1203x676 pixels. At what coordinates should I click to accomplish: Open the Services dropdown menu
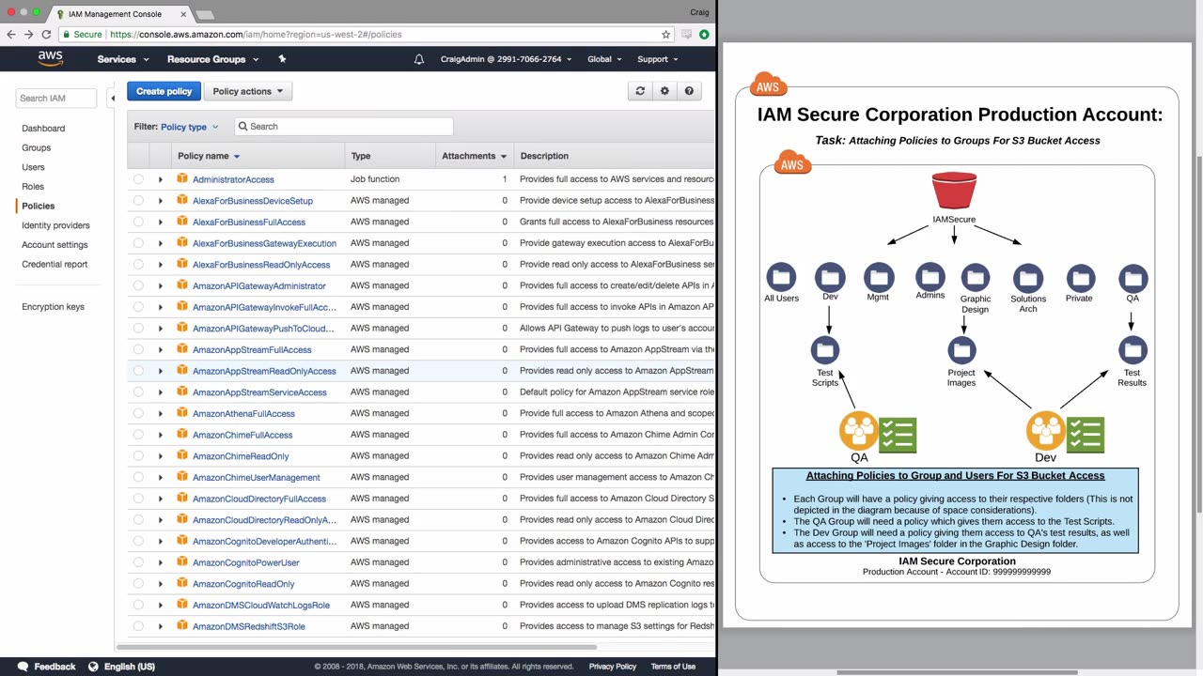pos(123,59)
